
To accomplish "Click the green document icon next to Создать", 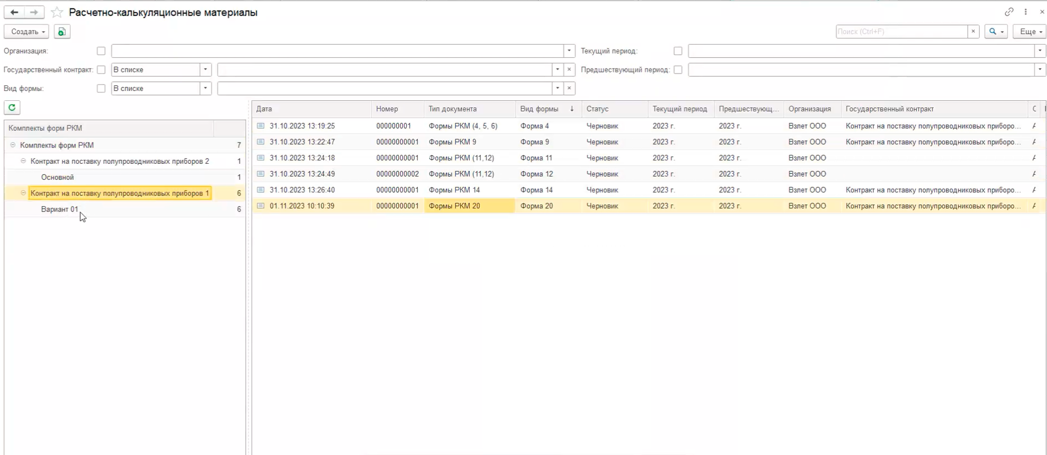I will [62, 32].
